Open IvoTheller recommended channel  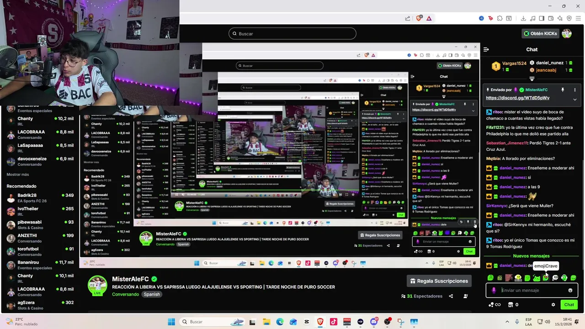40,211
